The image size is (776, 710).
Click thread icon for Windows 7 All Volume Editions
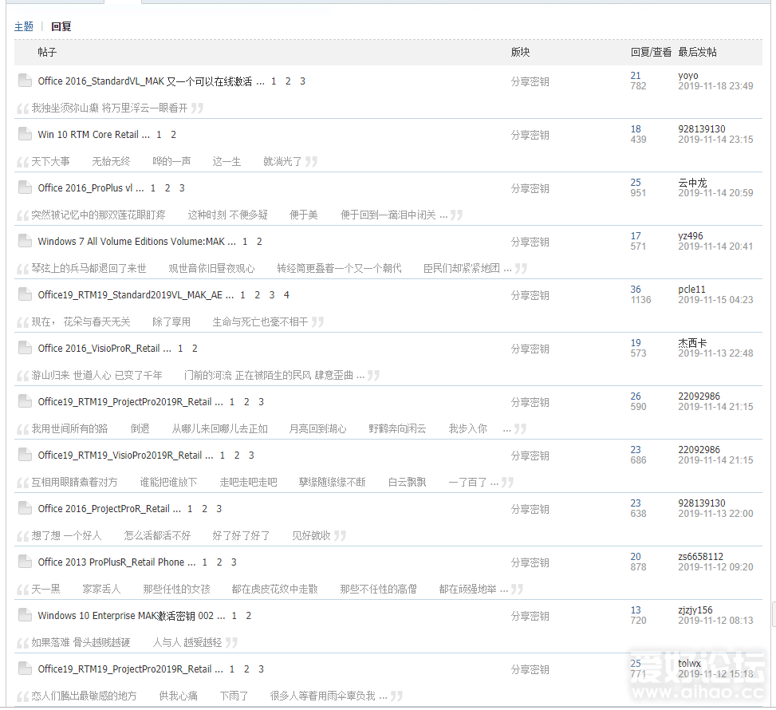(25, 241)
